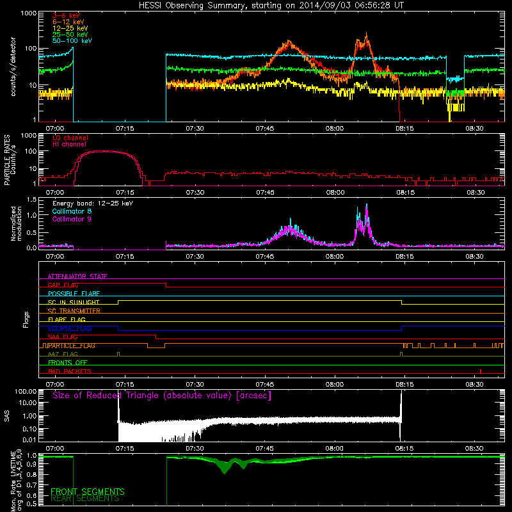This screenshot has width=512, height=512.
Task: Click the FLARE FLAG label
Action: (67, 319)
